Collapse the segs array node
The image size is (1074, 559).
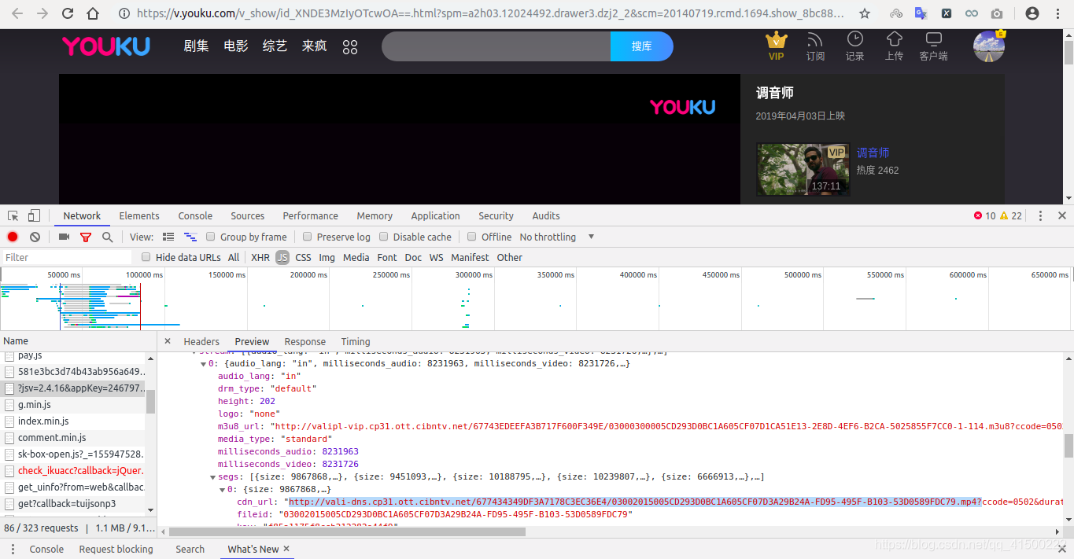pos(212,476)
